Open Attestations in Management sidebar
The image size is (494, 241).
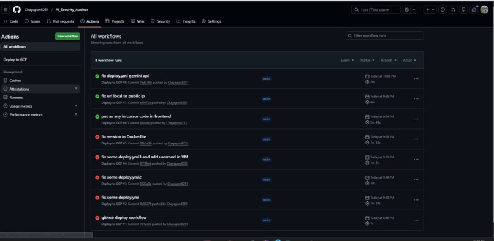[x=40, y=89]
